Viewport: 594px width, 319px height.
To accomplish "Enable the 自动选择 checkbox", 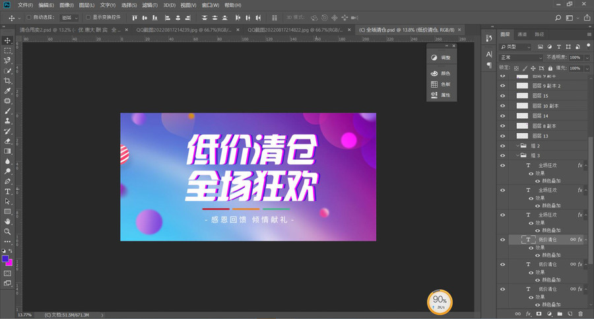I will pyautogui.click(x=29, y=17).
